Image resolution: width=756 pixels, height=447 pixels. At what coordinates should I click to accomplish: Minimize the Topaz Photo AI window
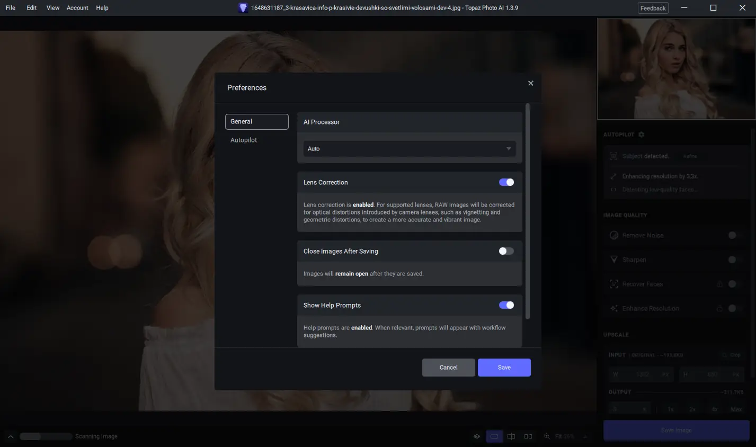point(684,8)
